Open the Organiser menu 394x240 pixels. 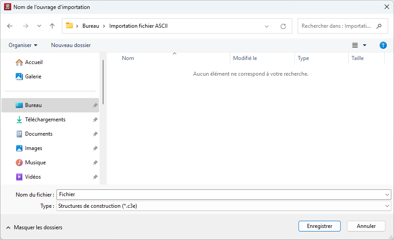point(23,45)
